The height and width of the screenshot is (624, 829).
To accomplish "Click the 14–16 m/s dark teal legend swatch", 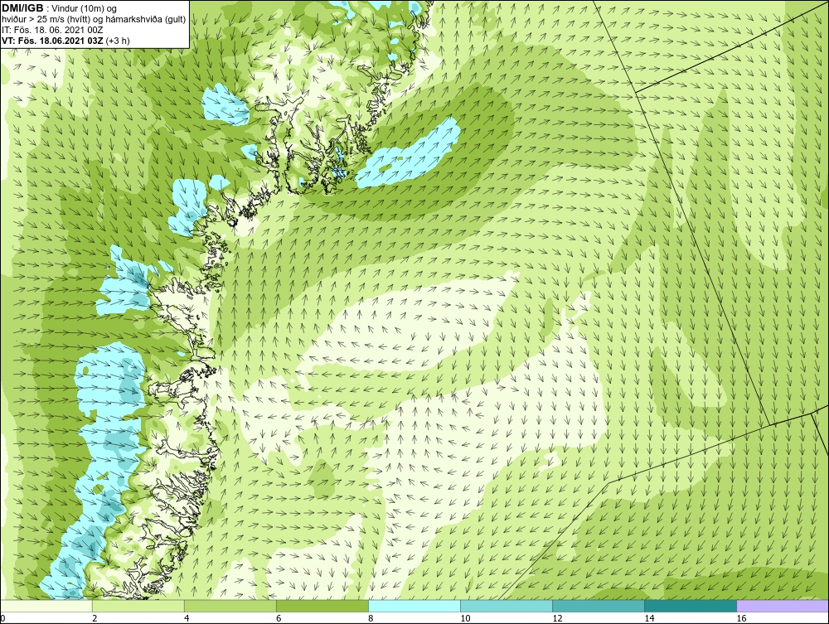I will [x=690, y=606].
